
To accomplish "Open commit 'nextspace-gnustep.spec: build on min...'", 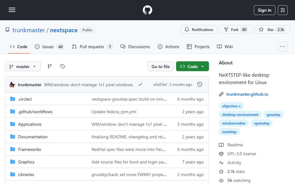I will [x=129, y=99].
